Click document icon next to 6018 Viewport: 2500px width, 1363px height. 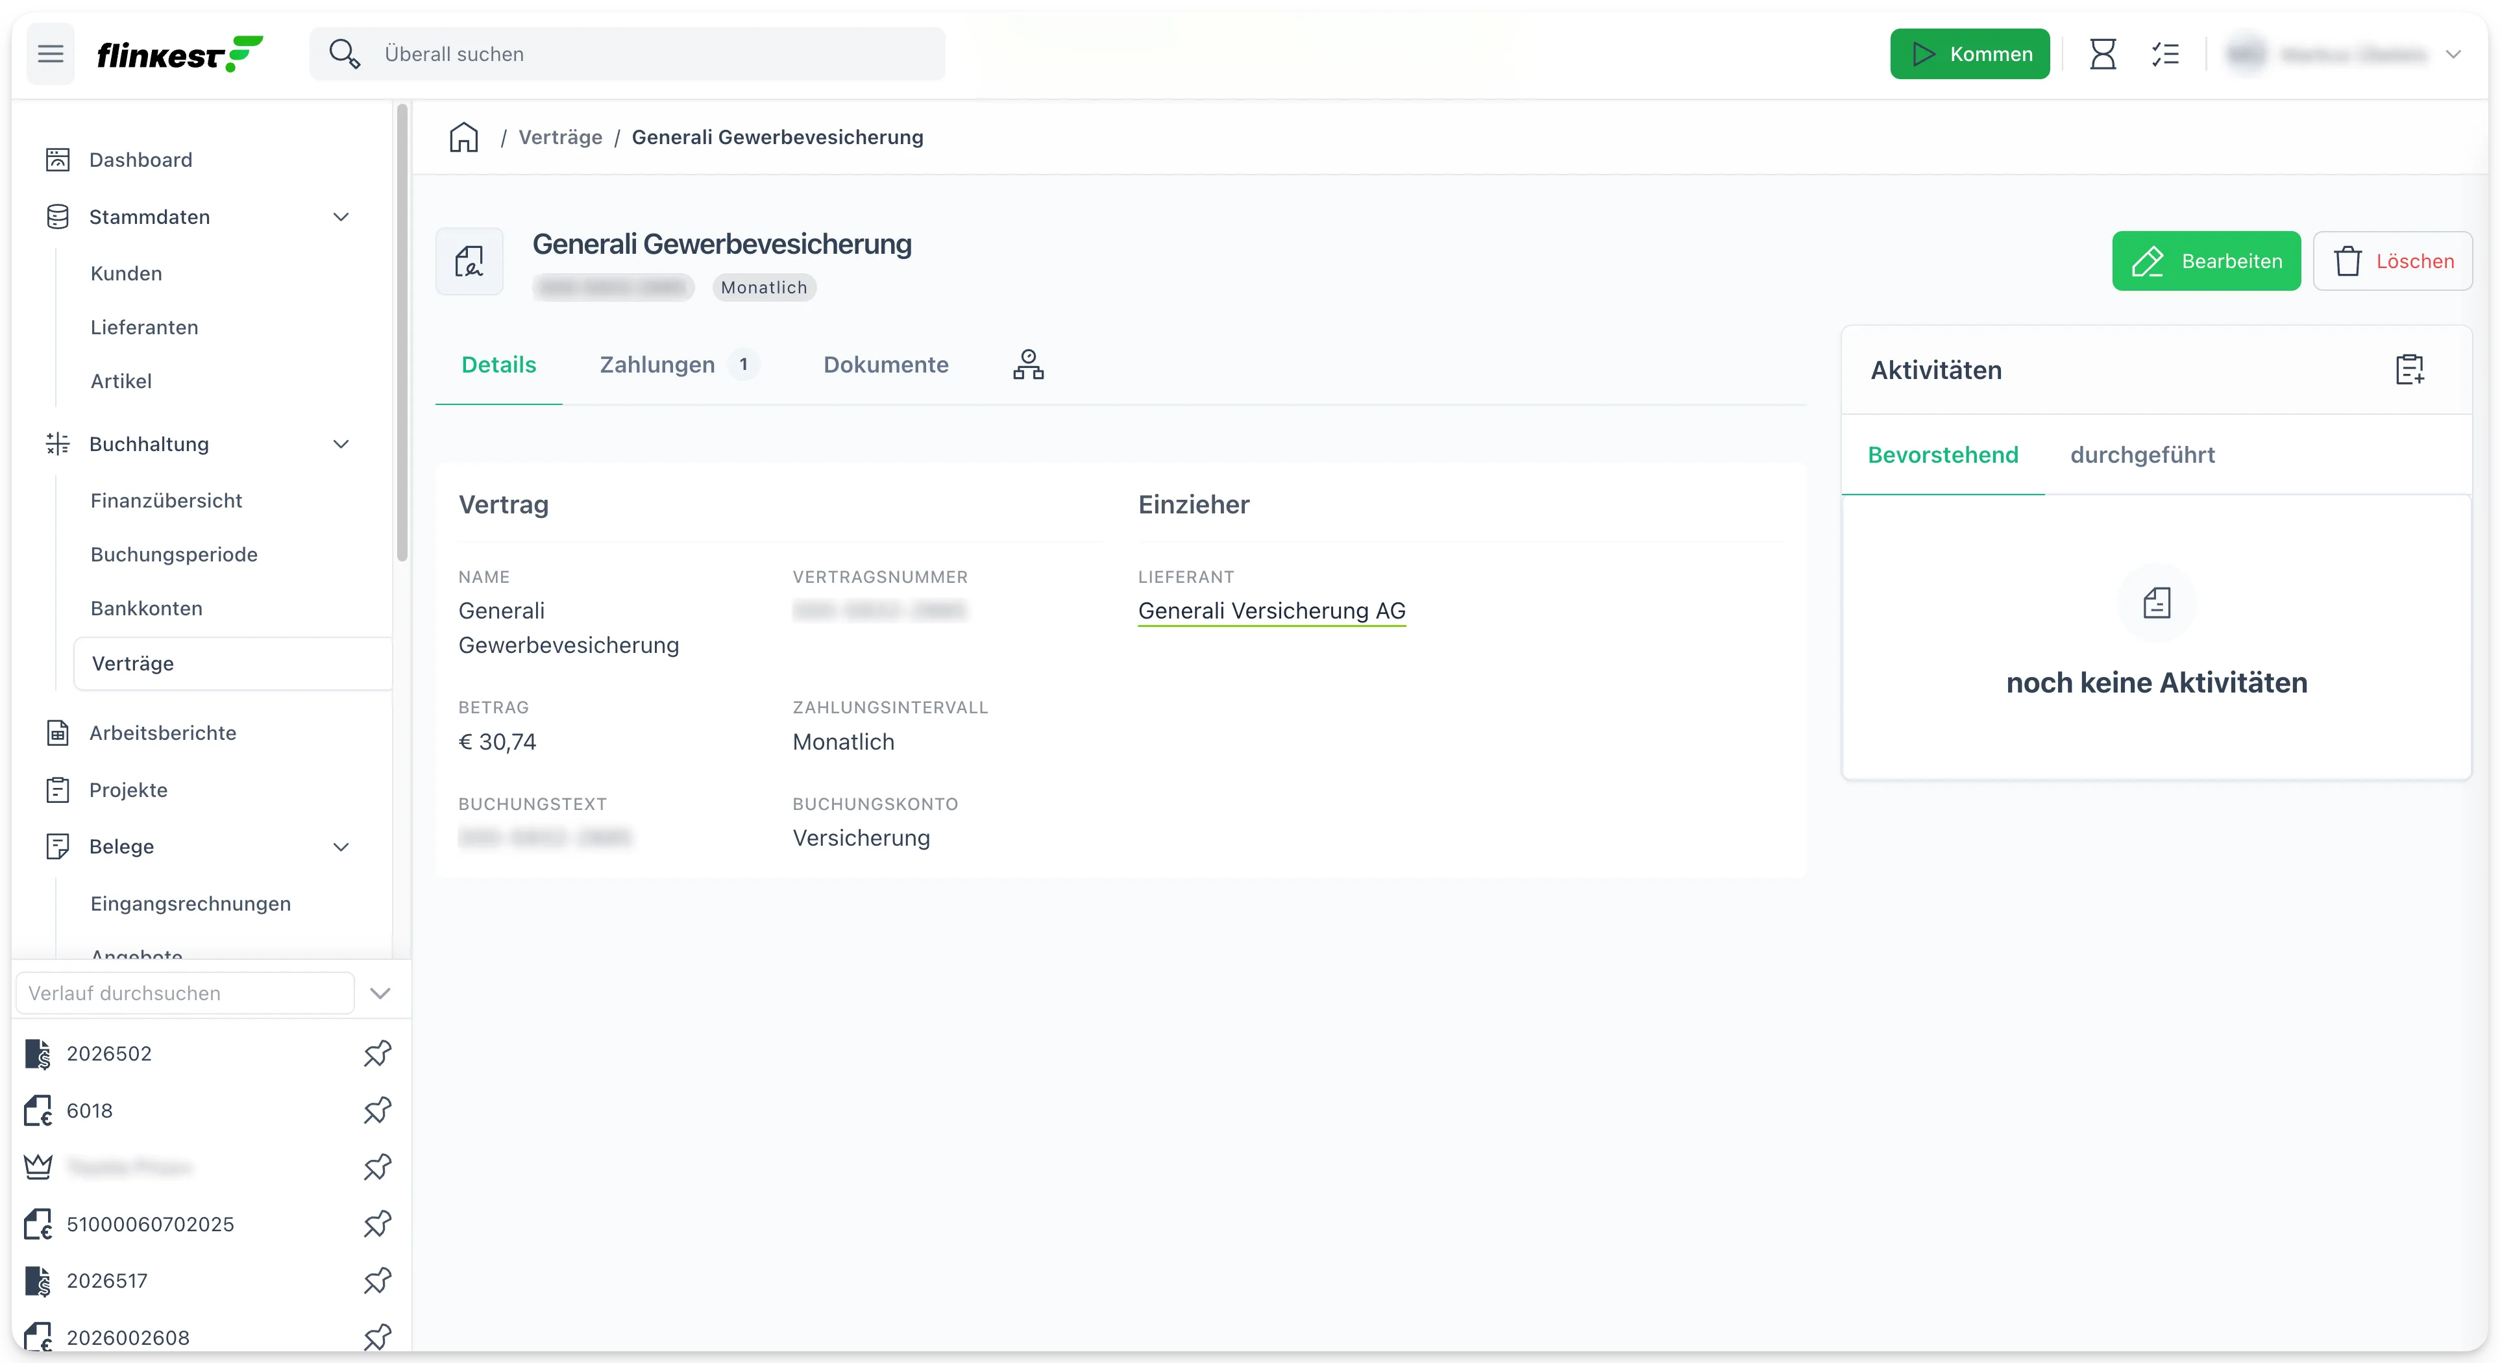click(38, 1110)
